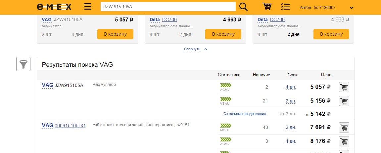Add the 8 176 ₽ offer to cart
The image size is (381, 153).
click(344, 141)
